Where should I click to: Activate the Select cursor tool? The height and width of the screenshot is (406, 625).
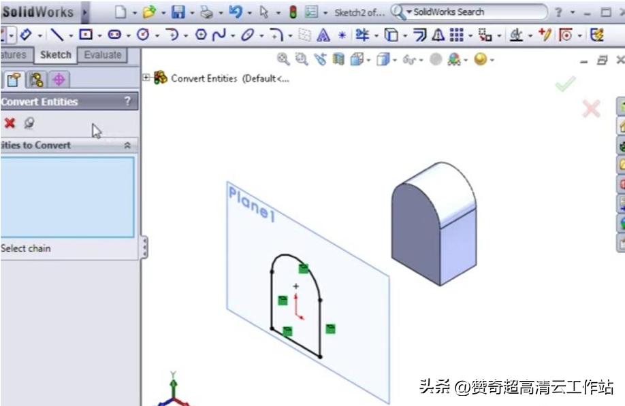pyautogui.click(x=264, y=12)
